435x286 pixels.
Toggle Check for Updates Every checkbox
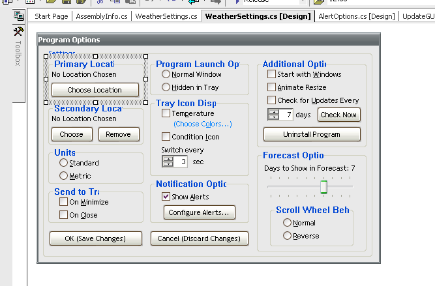271,100
